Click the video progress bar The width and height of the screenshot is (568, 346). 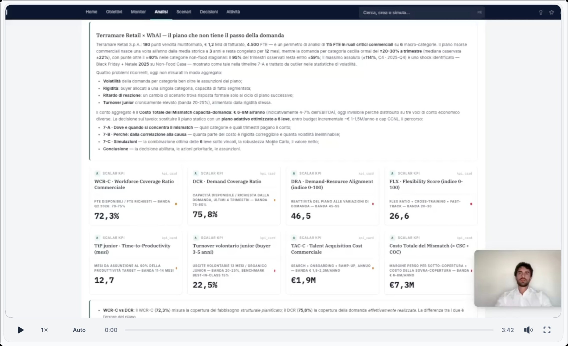(x=309, y=330)
